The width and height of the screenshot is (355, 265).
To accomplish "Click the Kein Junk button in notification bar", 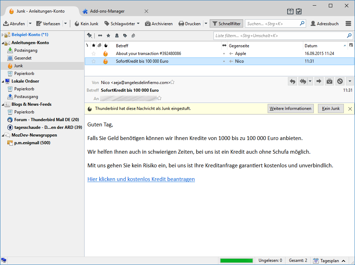I will pyautogui.click(x=331, y=109).
